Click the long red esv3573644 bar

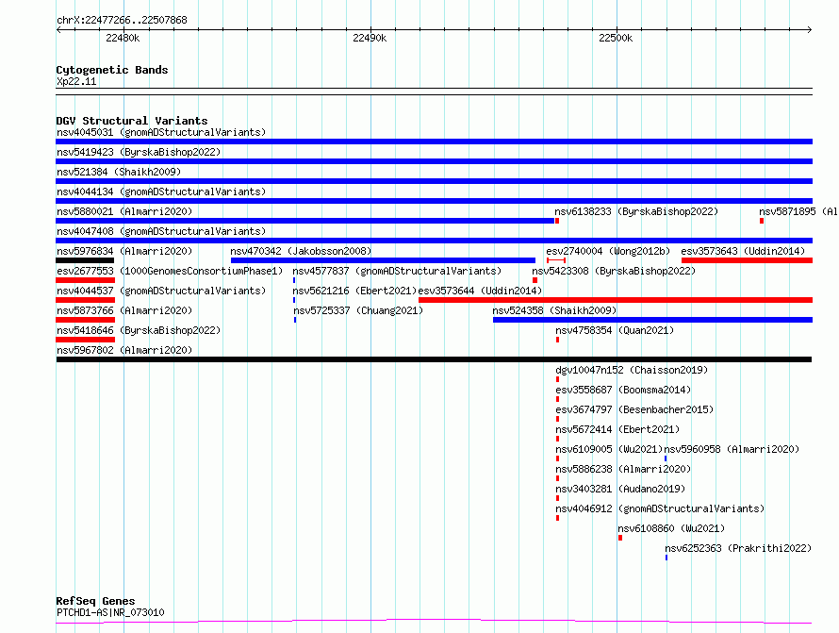pyautogui.click(x=616, y=300)
